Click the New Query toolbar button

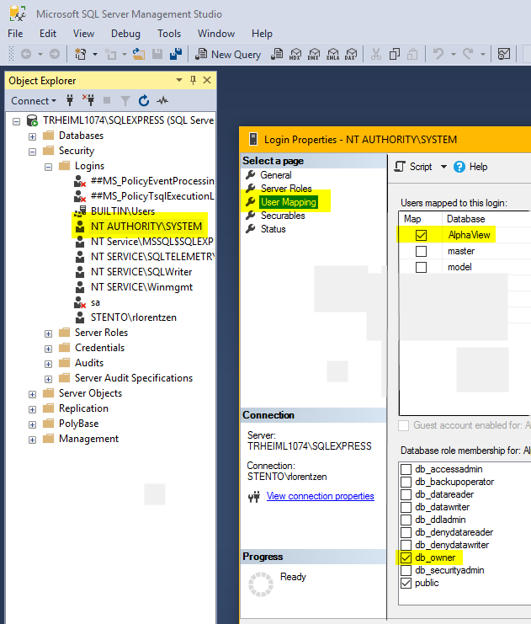click(228, 54)
